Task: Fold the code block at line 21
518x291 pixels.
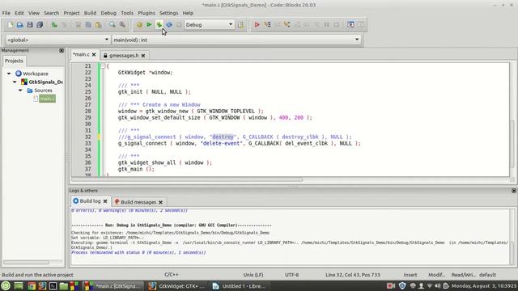Action: [x=103, y=66]
